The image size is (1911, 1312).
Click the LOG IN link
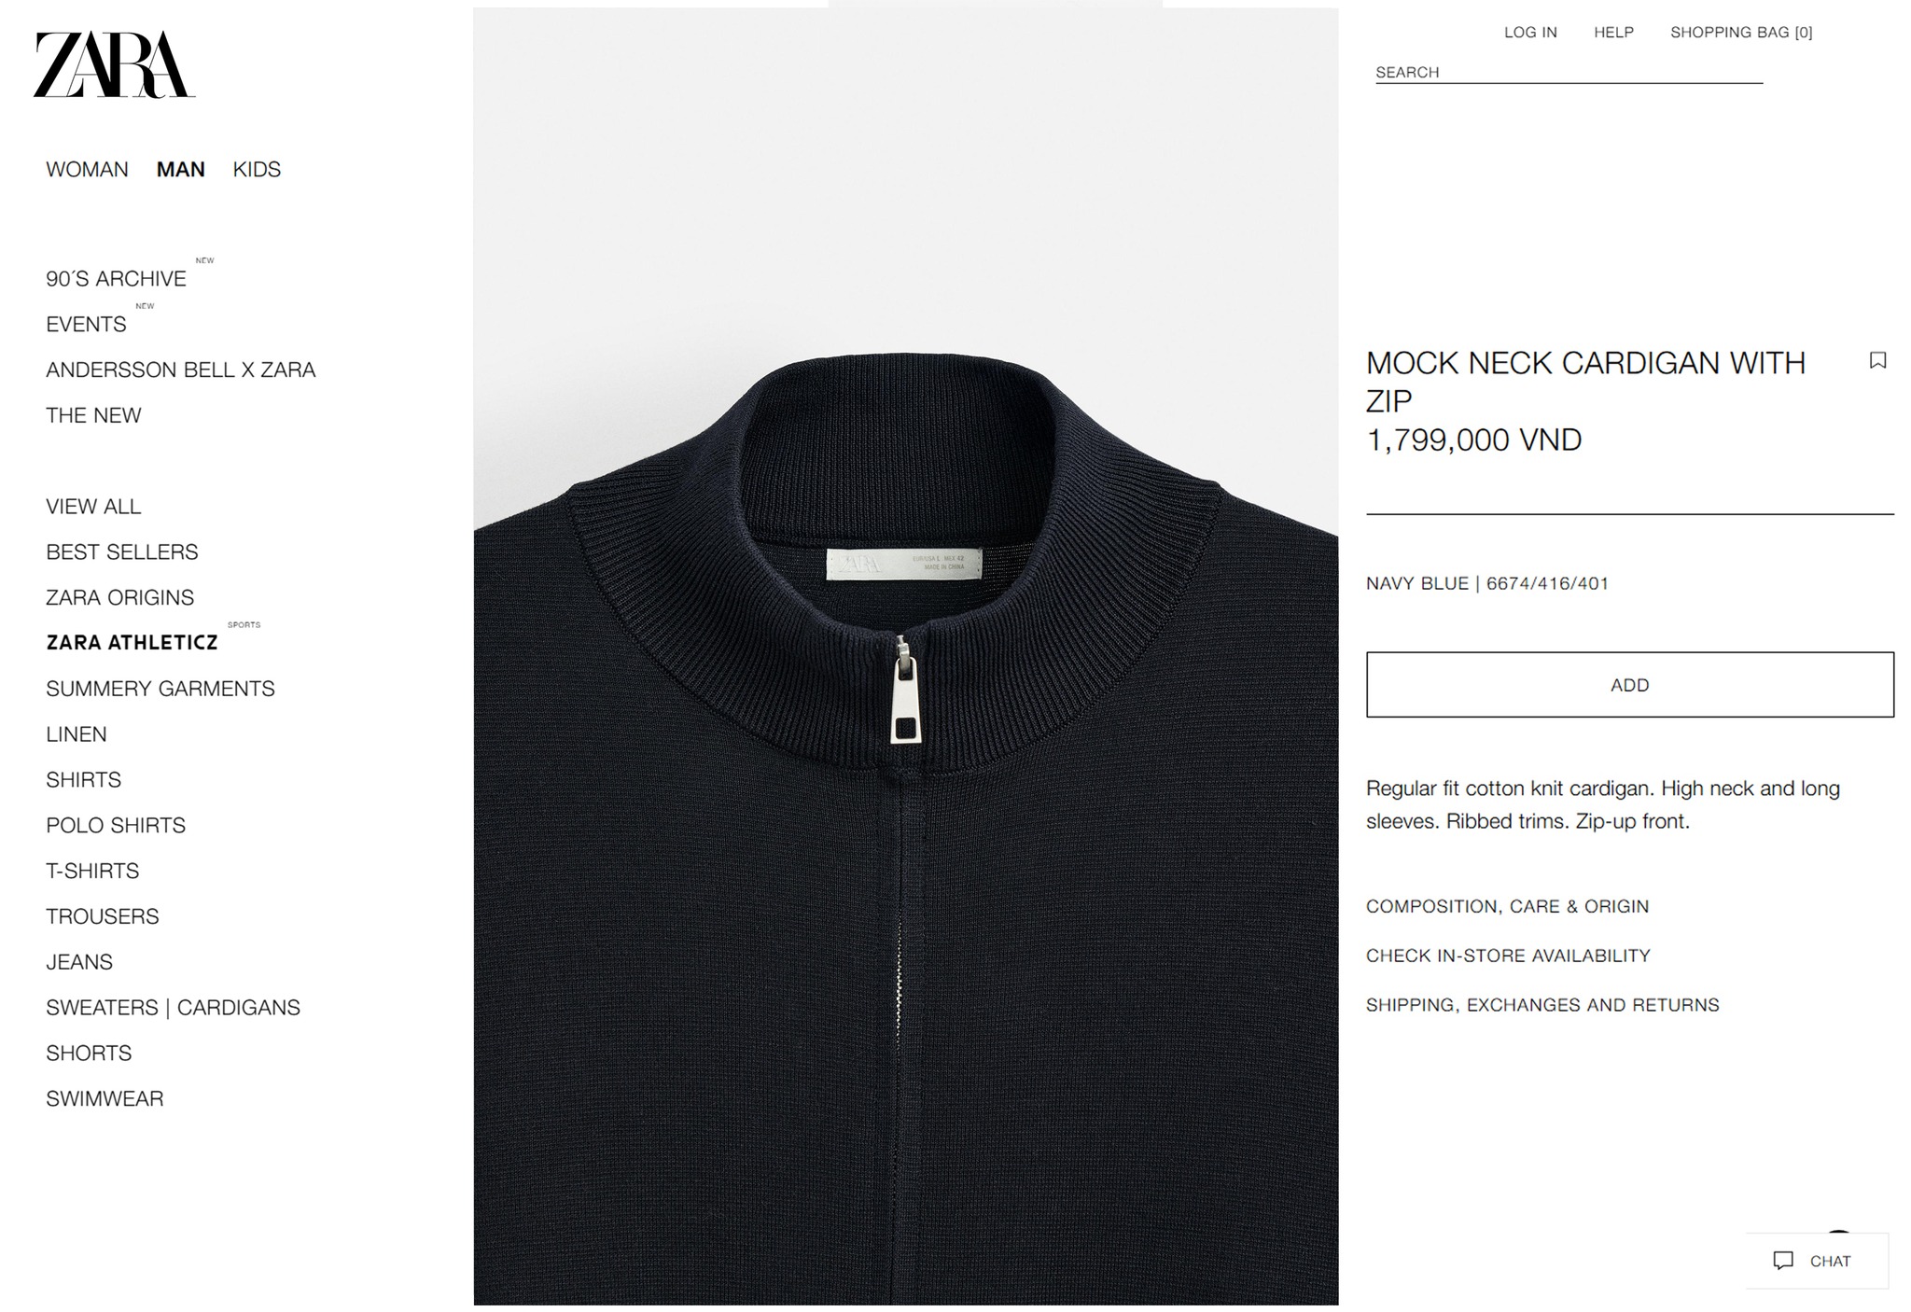[x=1530, y=33]
